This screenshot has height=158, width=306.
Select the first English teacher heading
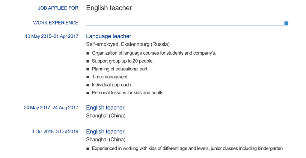tap(105, 107)
